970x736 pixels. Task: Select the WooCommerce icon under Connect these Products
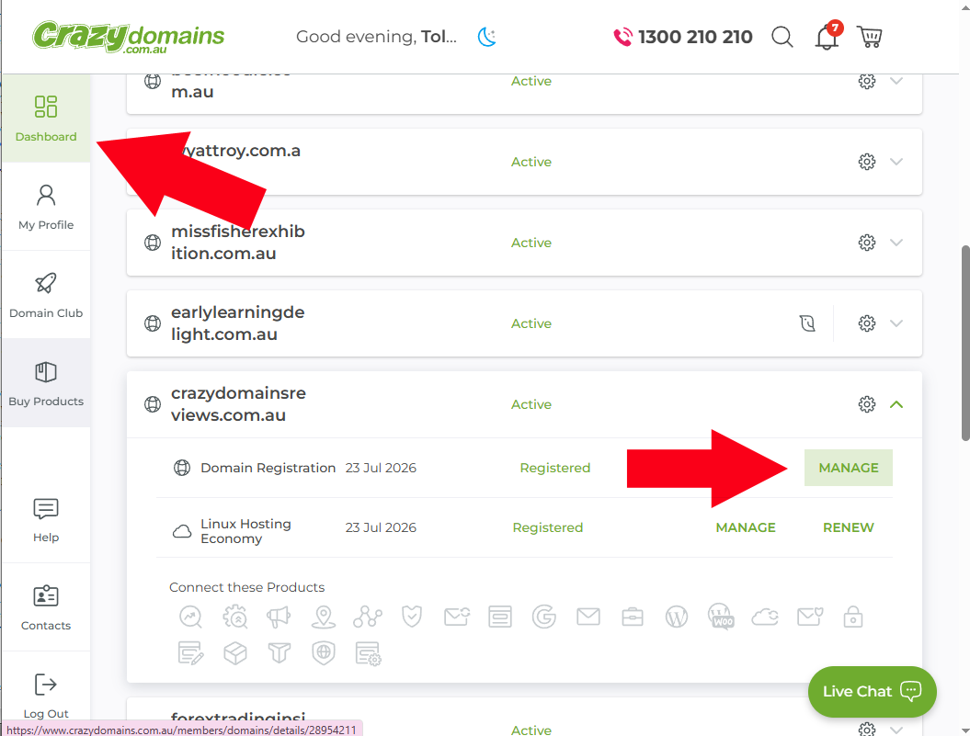721,617
